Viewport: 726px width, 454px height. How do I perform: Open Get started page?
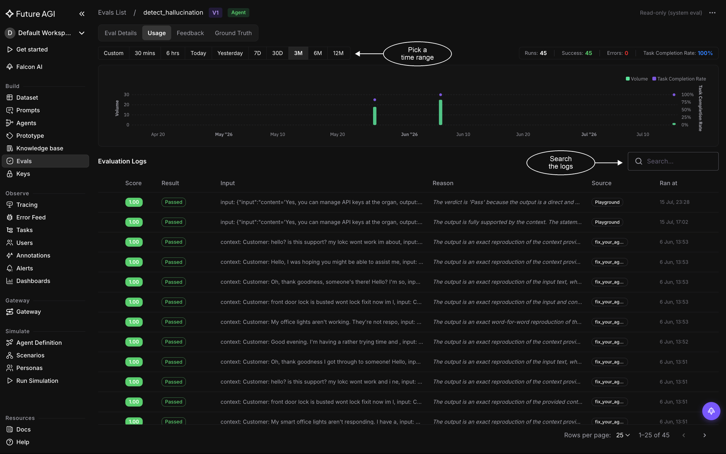pyautogui.click(x=45, y=49)
